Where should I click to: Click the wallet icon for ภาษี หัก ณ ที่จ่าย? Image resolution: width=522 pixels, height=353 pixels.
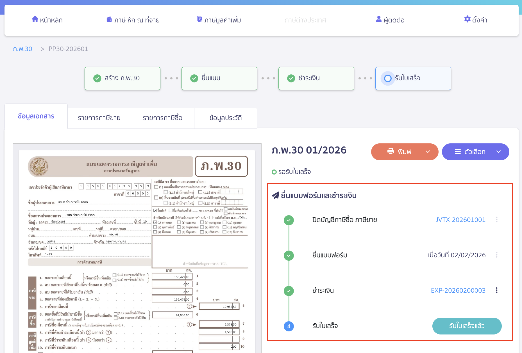(x=109, y=19)
